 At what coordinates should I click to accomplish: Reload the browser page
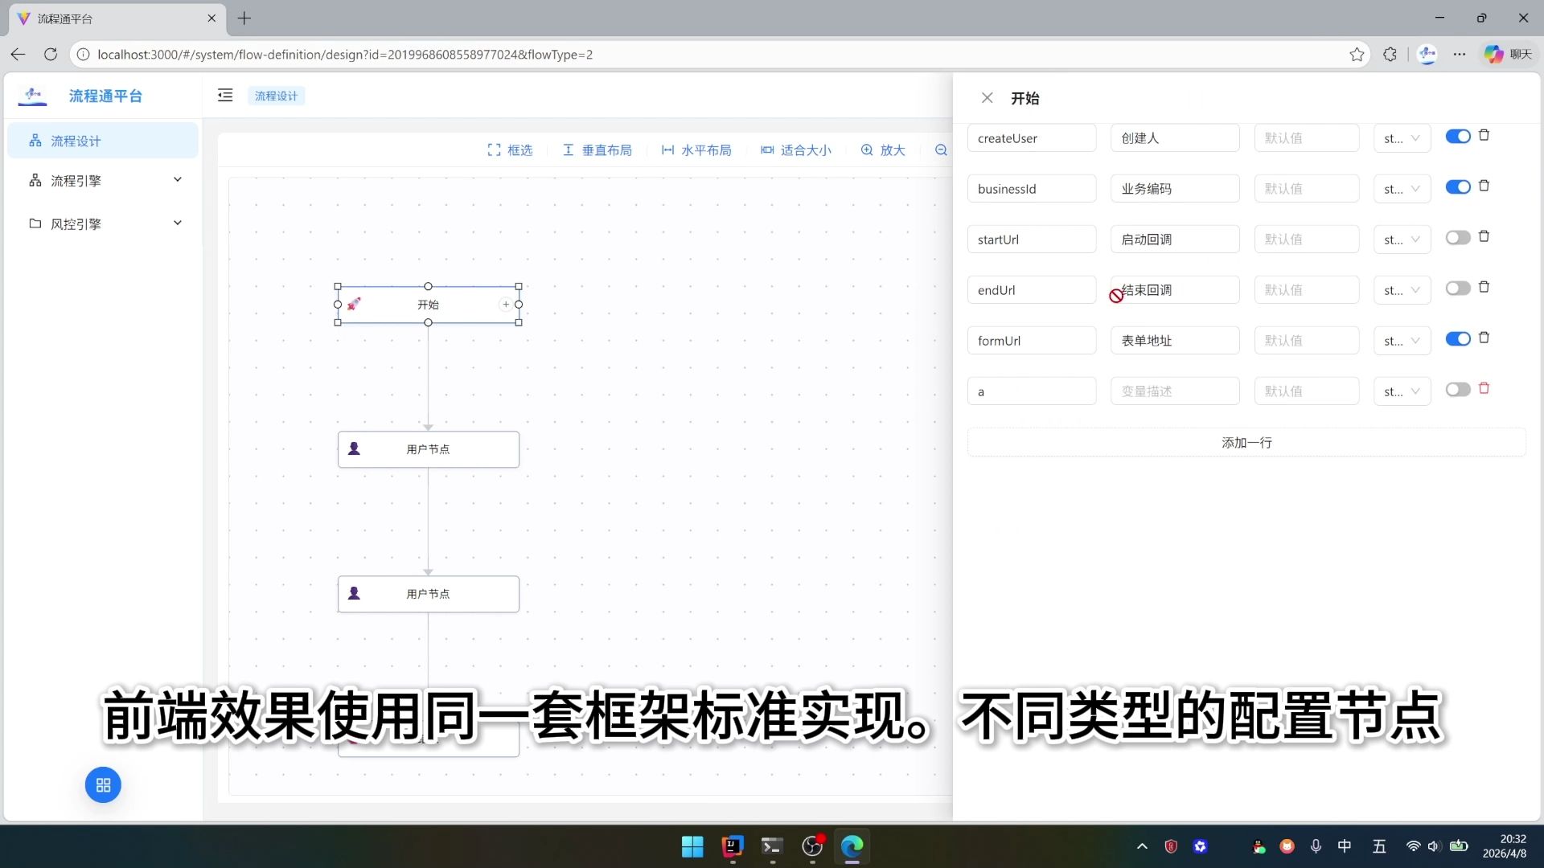[51, 55]
